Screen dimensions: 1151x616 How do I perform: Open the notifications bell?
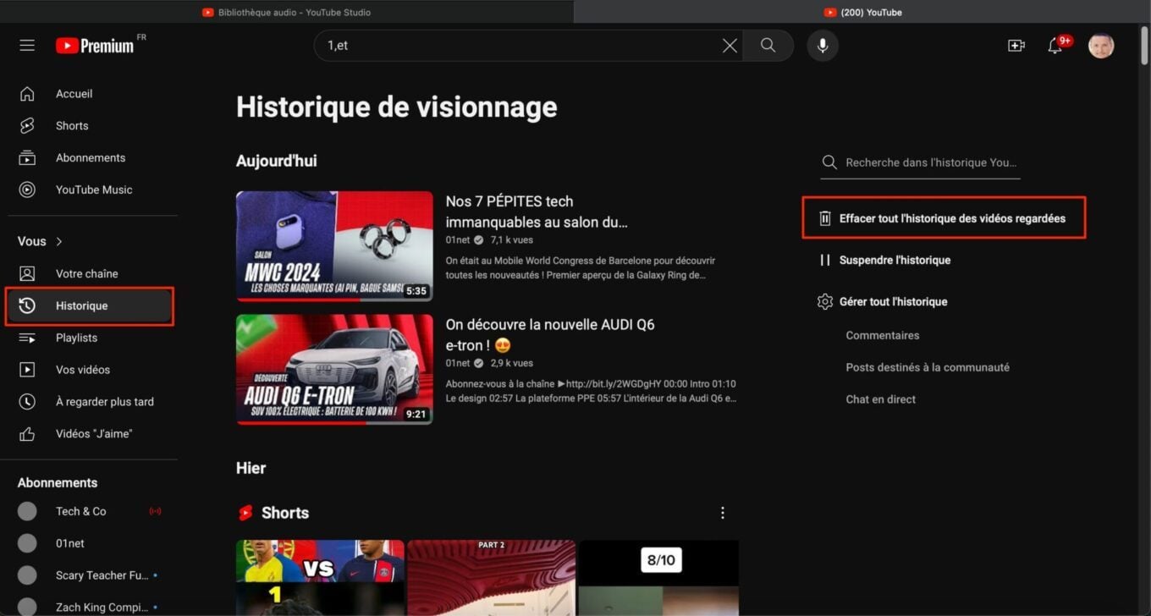coord(1055,46)
